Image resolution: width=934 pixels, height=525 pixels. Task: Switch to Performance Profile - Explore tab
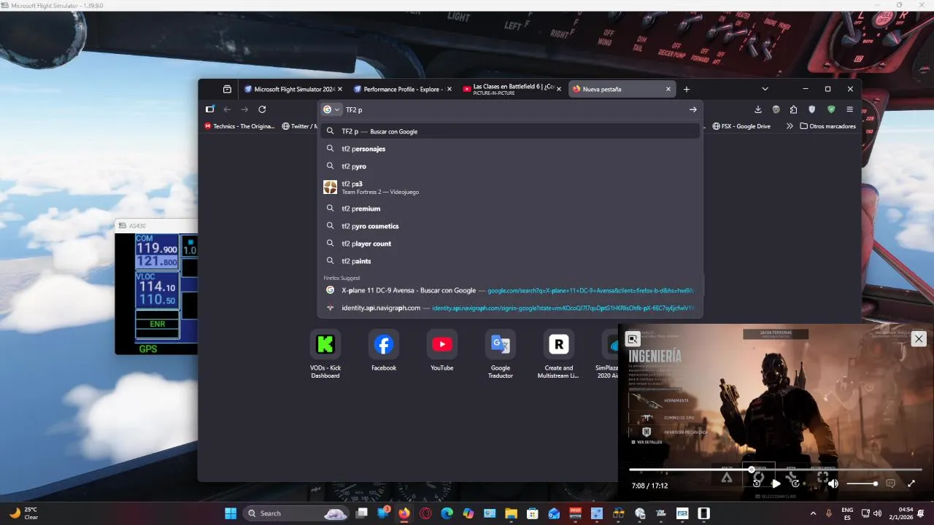(x=402, y=89)
